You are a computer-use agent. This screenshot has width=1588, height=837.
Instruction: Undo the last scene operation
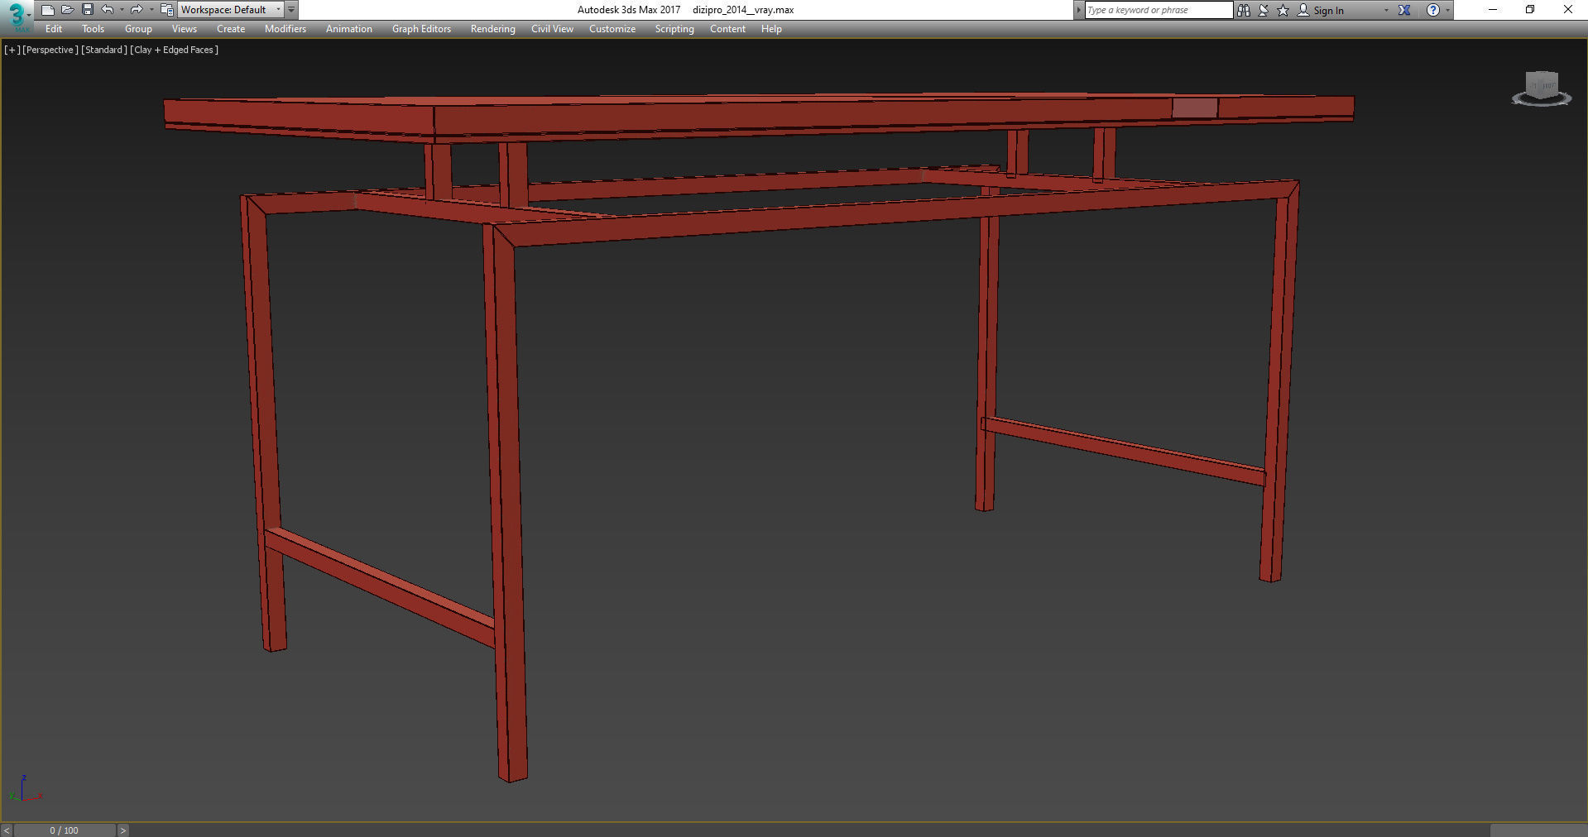108,10
